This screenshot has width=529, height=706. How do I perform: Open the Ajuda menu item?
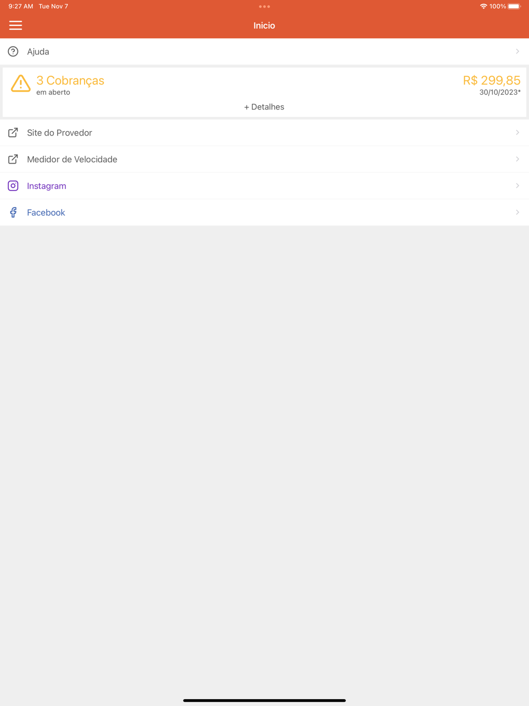264,51
